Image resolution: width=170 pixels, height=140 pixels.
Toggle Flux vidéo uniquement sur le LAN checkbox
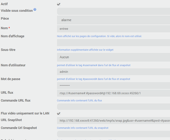(59, 113)
